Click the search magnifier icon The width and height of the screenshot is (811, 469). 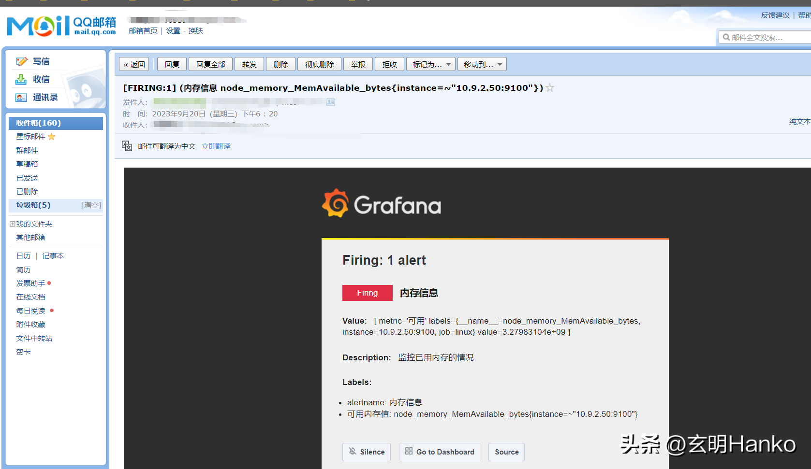(x=726, y=37)
